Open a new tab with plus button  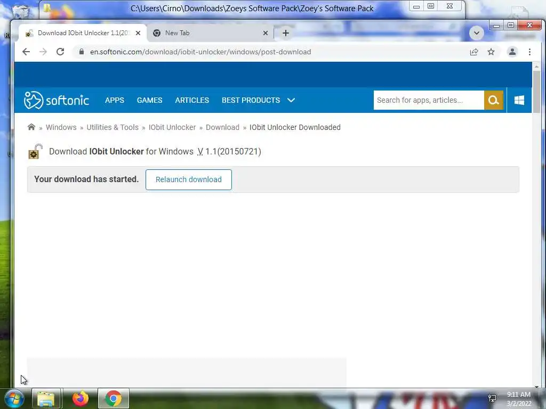(x=286, y=33)
